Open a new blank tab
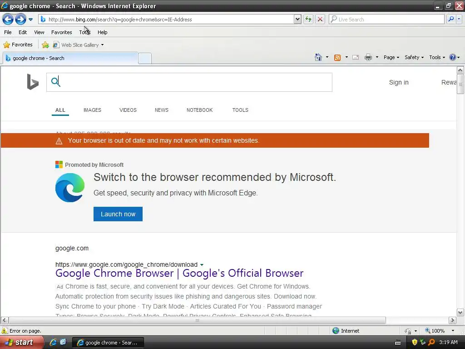This screenshot has height=349, width=465. [x=145, y=59]
